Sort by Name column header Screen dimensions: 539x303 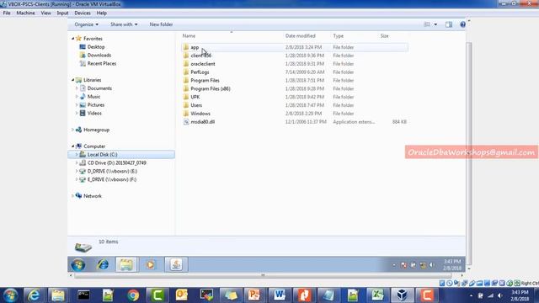(x=189, y=35)
